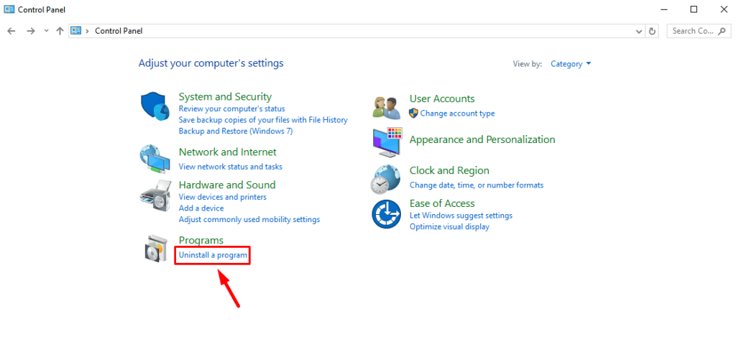Click the Search Control Panel field

pos(699,31)
